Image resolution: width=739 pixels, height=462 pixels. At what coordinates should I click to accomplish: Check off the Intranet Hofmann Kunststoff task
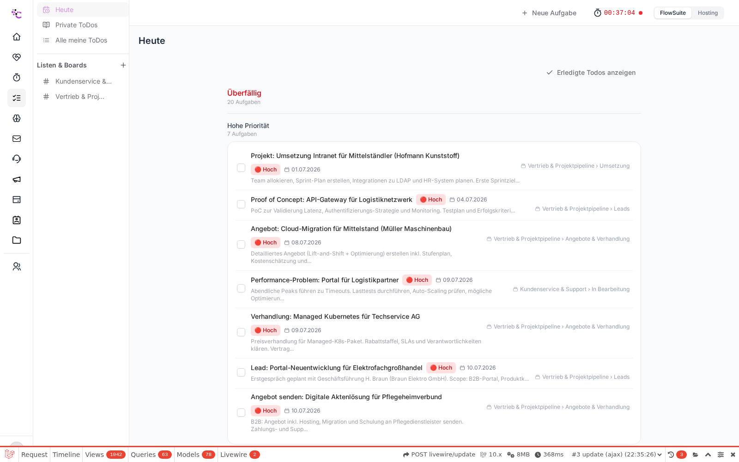241,168
